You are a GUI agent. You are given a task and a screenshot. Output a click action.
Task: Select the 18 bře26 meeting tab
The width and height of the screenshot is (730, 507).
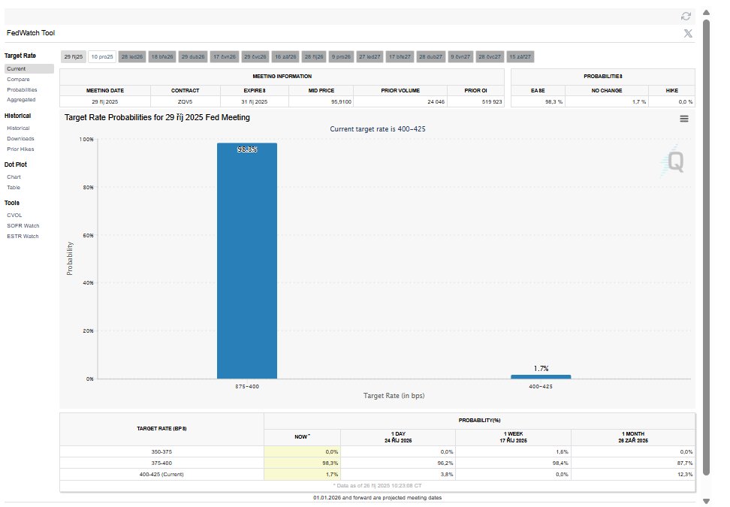click(162, 57)
